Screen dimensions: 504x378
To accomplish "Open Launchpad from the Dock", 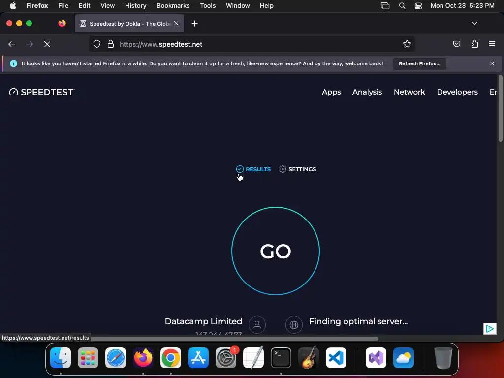I will [x=88, y=358].
